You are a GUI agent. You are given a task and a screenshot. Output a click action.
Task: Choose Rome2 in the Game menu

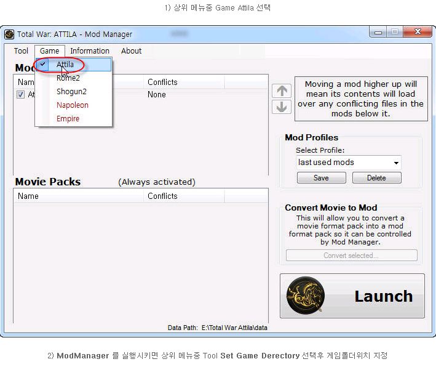73,78
